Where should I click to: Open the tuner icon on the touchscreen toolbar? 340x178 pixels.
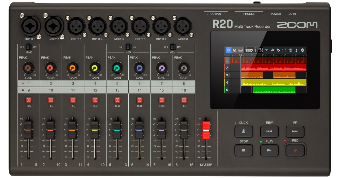[x=266, y=50]
